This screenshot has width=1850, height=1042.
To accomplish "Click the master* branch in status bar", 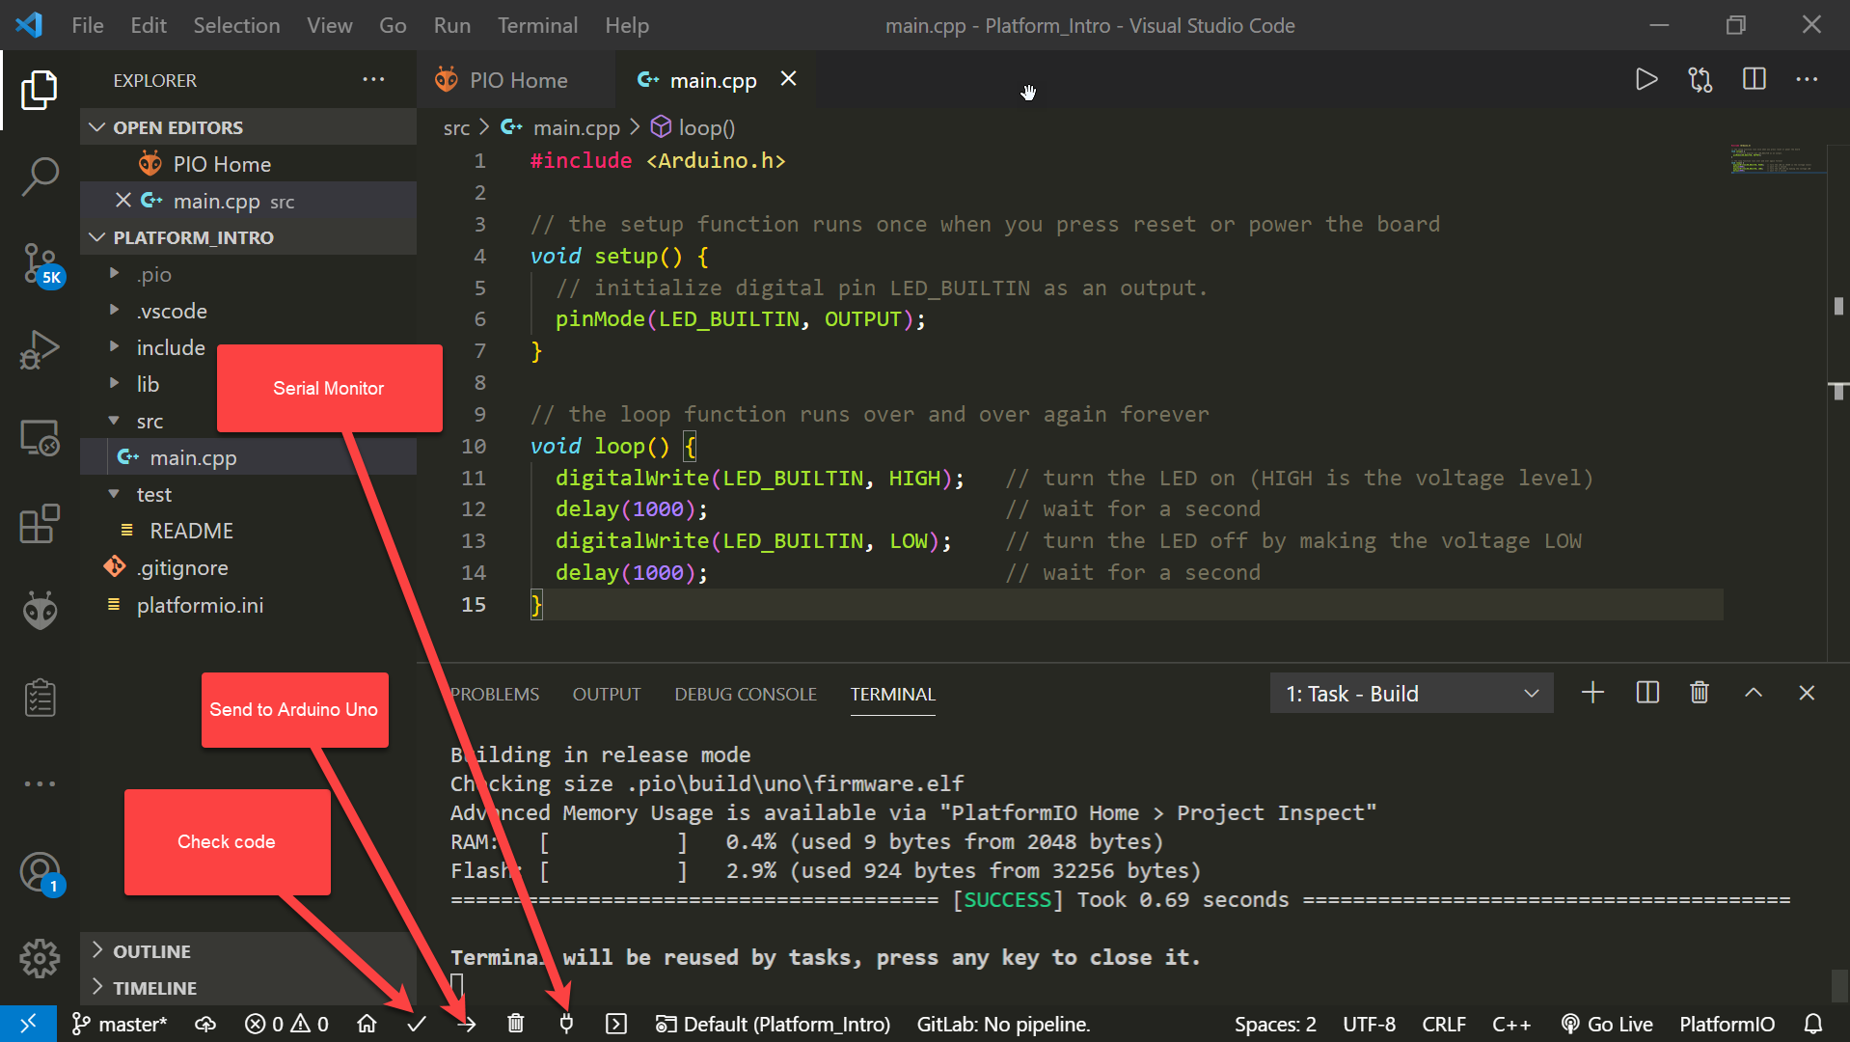I will 120,1024.
